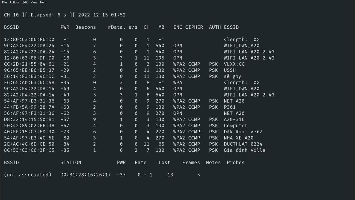The image size is (355, 200).
Task: Click the USSH network name
Action: [x=230, y=70]
